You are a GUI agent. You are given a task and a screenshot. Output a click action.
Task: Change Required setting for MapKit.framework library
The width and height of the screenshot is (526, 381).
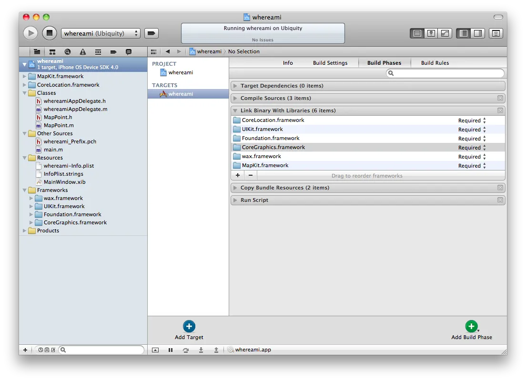472,166
